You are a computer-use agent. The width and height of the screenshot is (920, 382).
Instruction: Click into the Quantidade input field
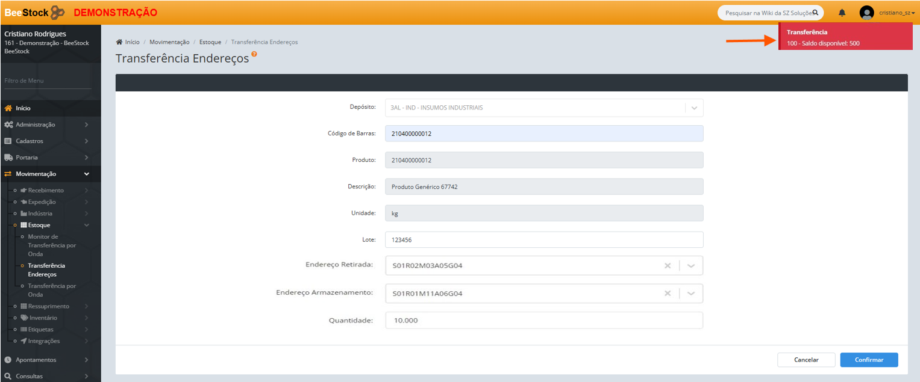point(543,321)
